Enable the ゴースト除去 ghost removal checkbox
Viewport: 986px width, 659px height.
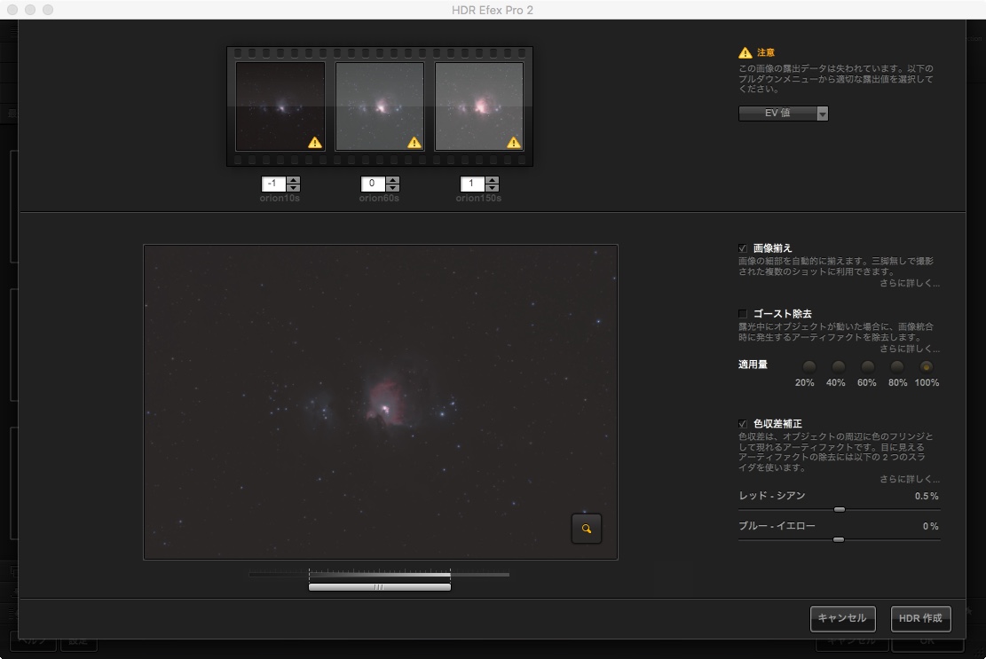pos(743,313)
